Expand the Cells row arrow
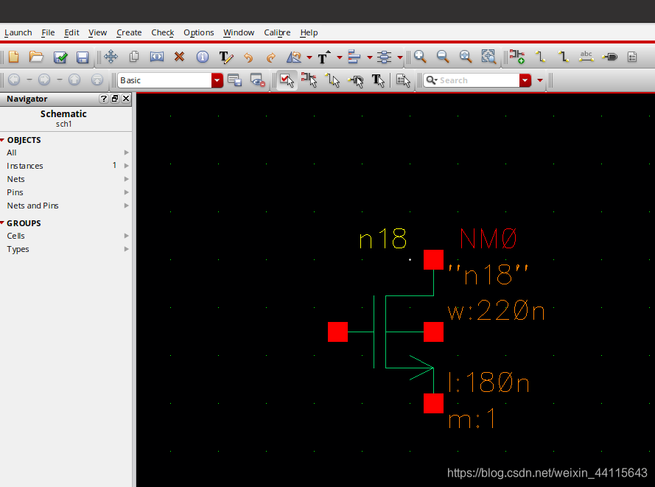 tap(126, 236)
